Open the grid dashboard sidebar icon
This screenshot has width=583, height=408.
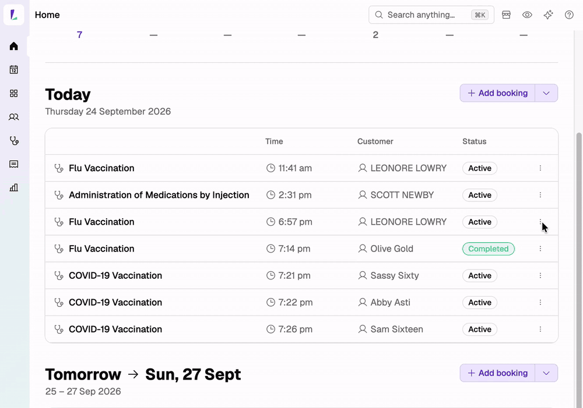[14, 93]
